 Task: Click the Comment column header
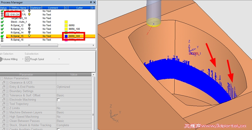click(53, 8)
